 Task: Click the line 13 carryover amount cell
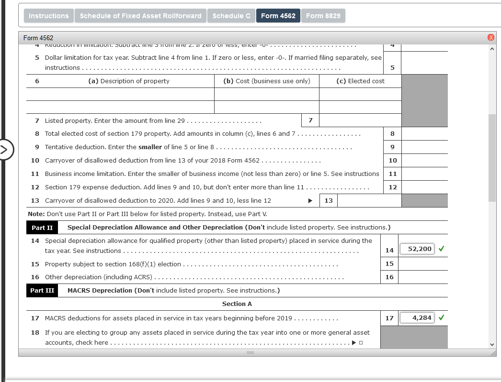pyautogui.click(x=370, y=200)
